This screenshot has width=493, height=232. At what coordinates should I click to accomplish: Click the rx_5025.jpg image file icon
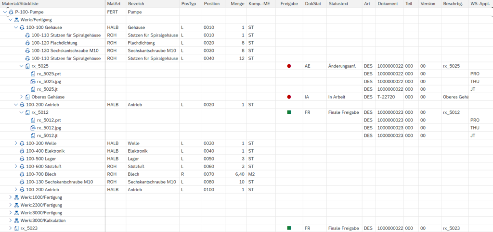33,82
